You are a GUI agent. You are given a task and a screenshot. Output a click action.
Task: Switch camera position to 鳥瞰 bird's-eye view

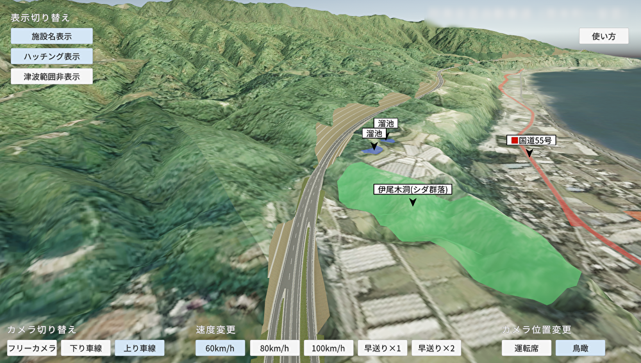point(581,348)
